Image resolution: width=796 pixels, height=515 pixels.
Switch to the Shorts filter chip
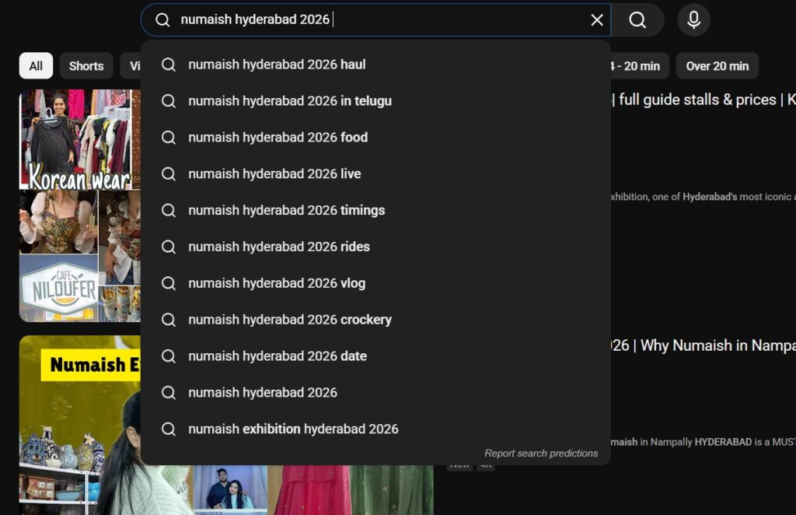click(x=86, y=66)
